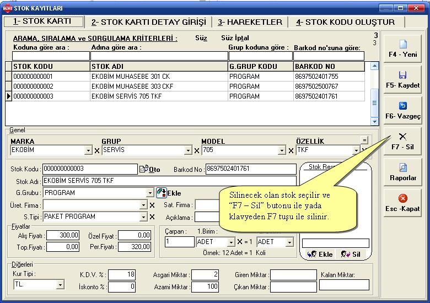The width and height of the screenshot is (430, 303).
Task: Click K.D.V. % field showing 18
Action: 122,275
